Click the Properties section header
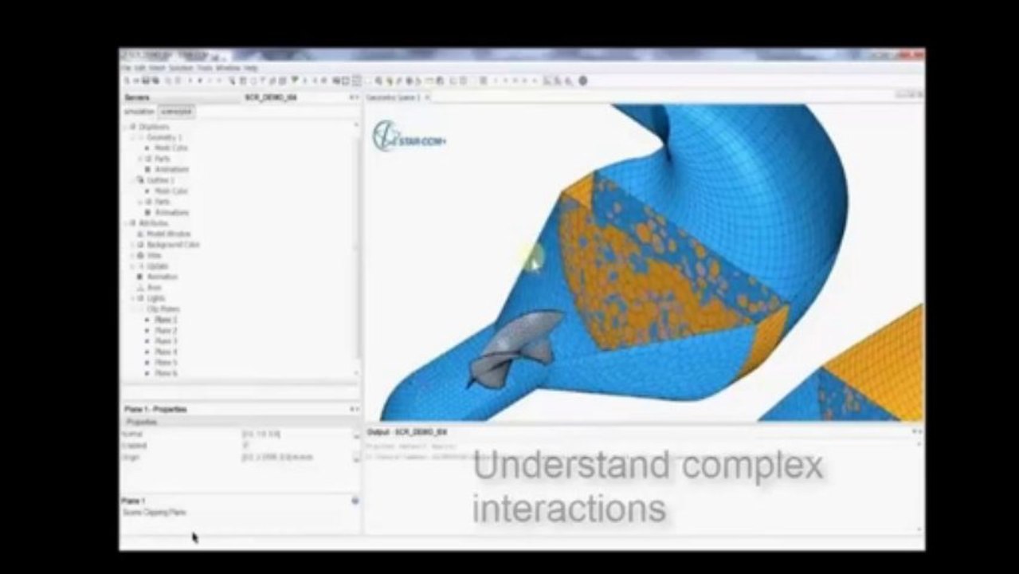Screen dimensions: 1019x574 click(x=240, y=422)
